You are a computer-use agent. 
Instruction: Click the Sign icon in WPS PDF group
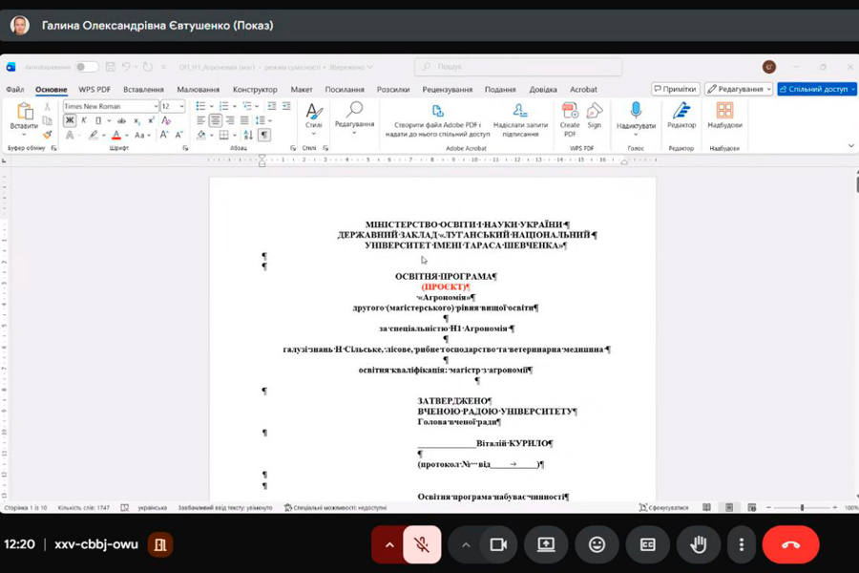point(595,112)
